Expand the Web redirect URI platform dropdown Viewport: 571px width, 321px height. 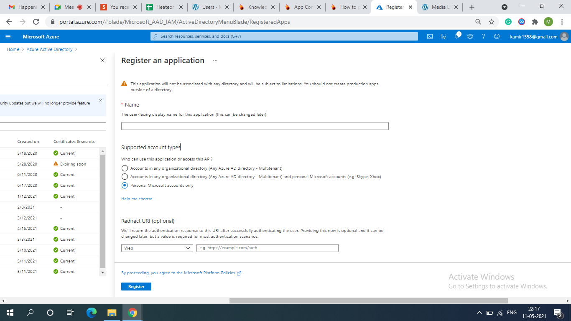pyautogui.click(x=157, y=248)
